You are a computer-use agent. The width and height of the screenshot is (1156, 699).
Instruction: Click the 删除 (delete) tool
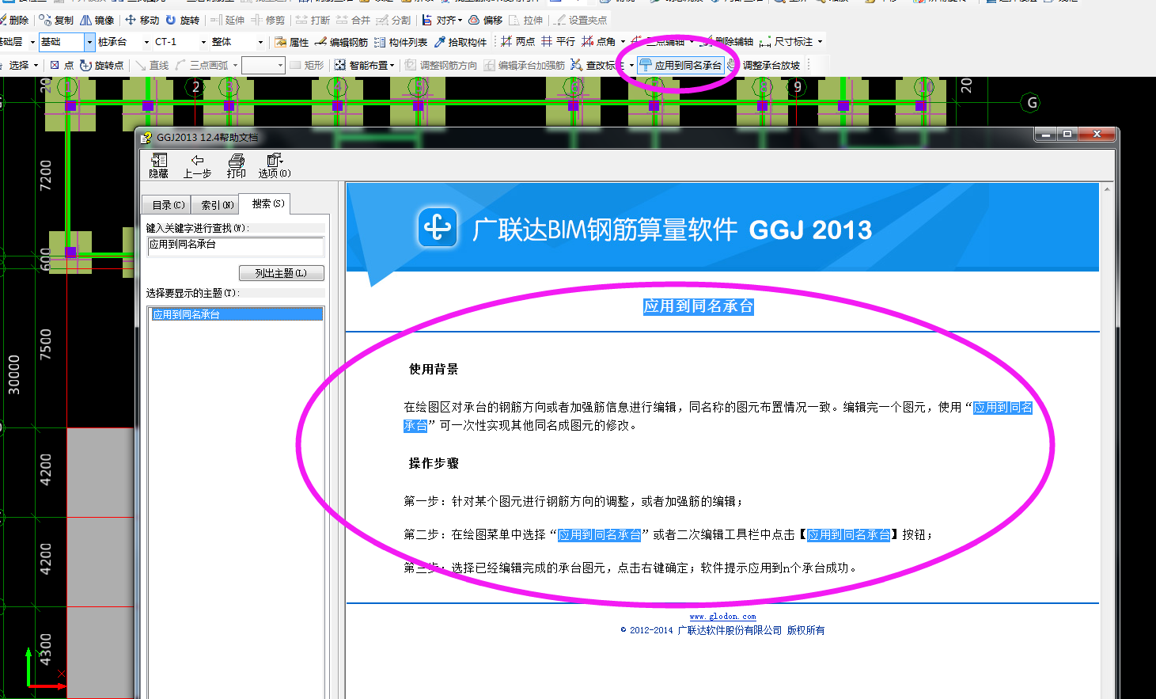point(14,20)
